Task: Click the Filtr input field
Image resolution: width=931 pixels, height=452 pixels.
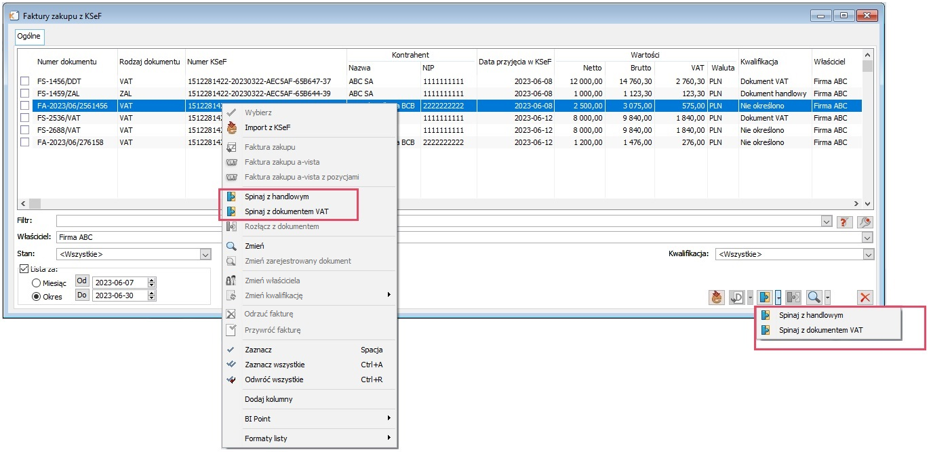Action: (x=444, y=222)
